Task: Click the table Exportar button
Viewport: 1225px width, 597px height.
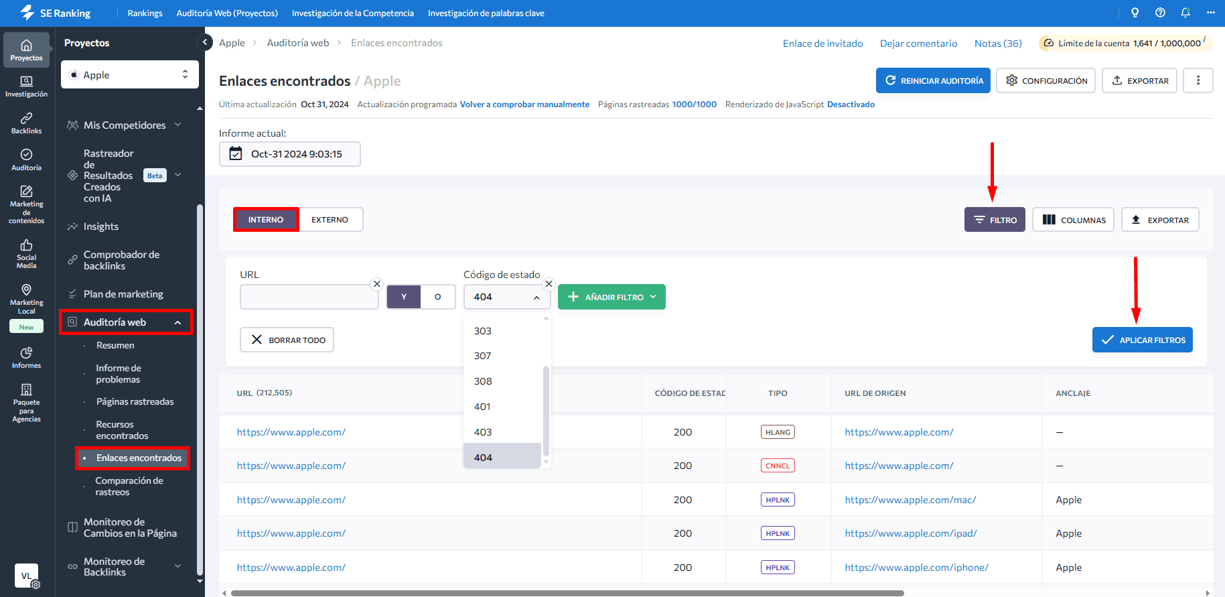Action: (x=1160, y=220)
